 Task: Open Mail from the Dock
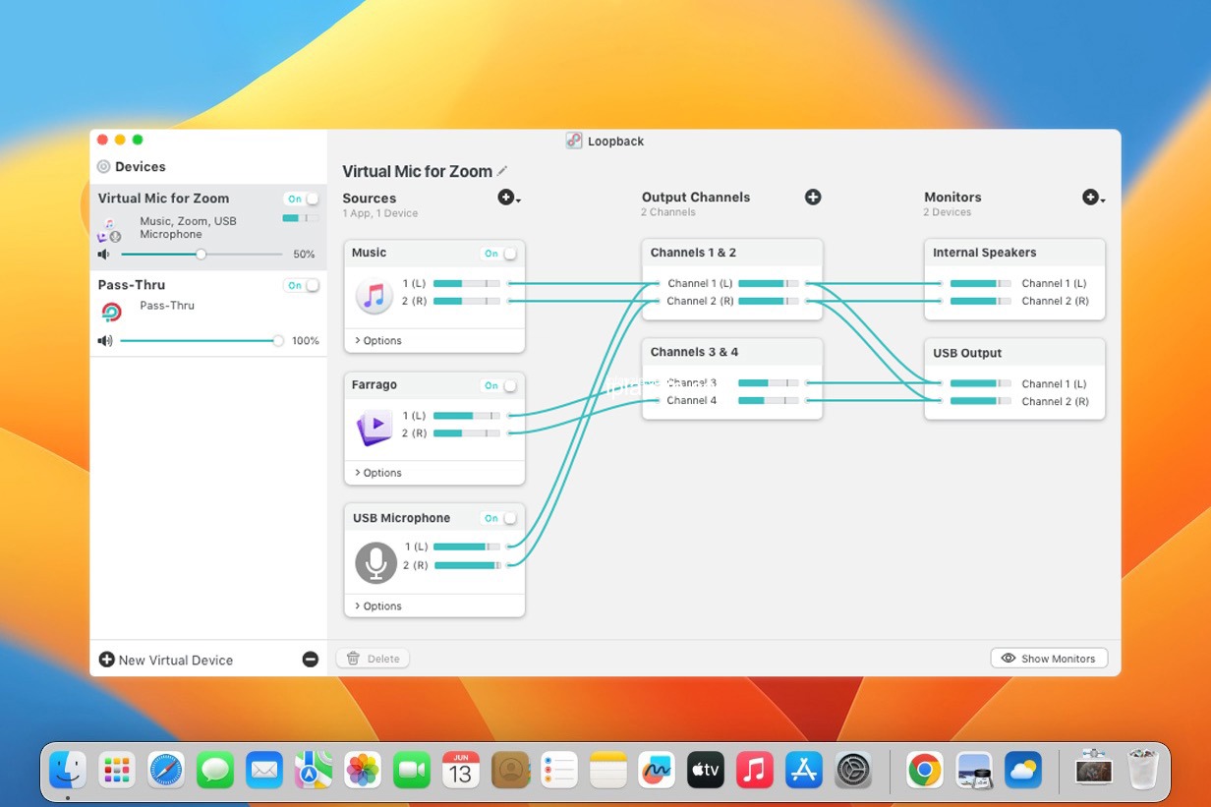[264, 770]
